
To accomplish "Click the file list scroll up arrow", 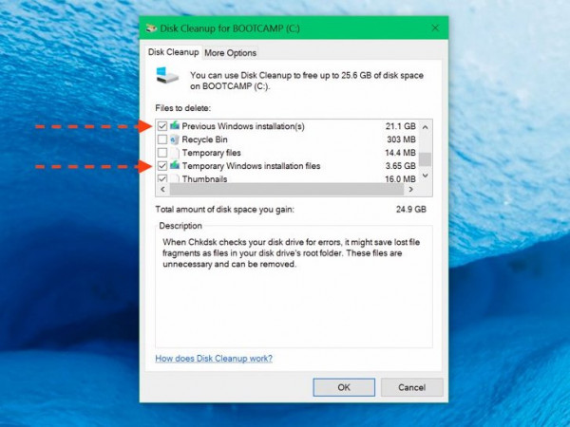I will click(x=425, y=127).
